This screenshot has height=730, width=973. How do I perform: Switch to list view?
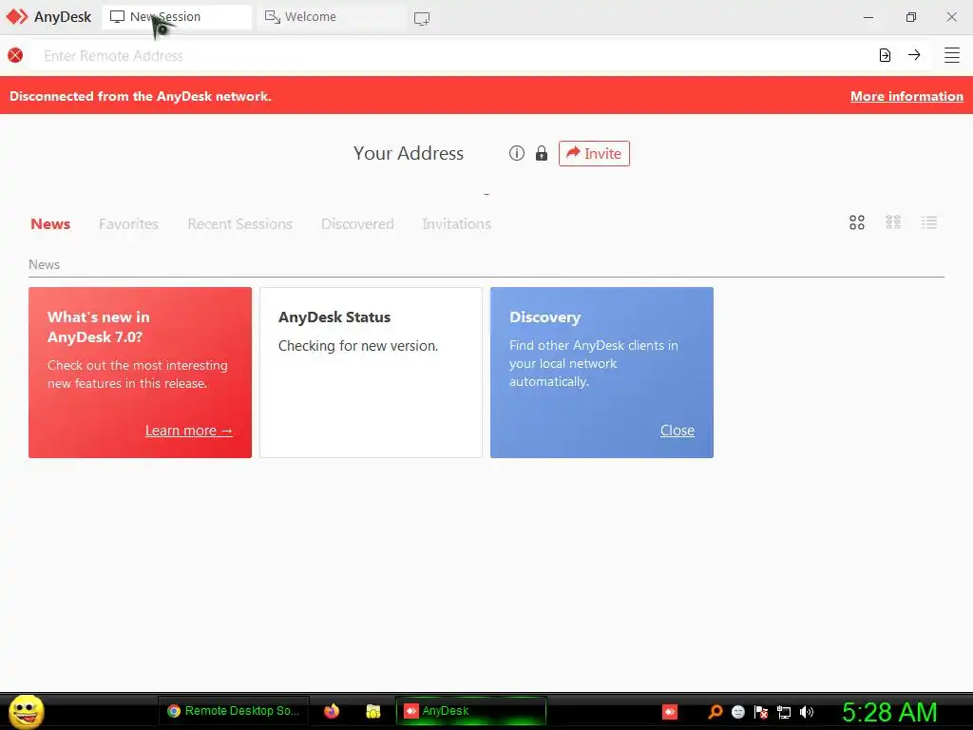click(x=929, y=222)
